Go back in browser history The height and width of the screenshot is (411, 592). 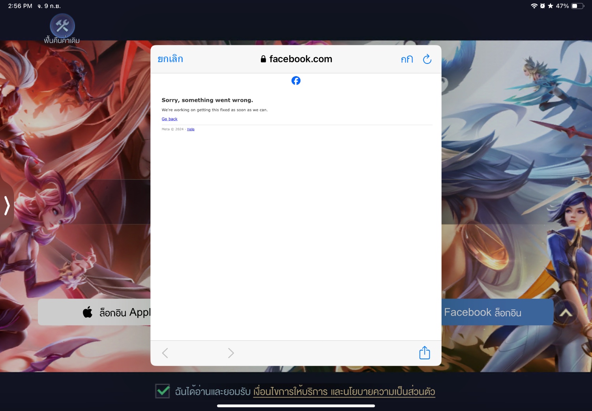click(x=165, y=353)
